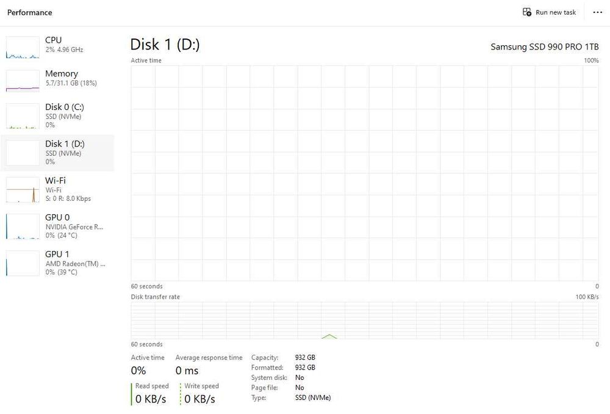Click the 5.7/31.1 GB (18%) memory reading
Image resolution: width=610 pixels, height=414 pixels.
[x=71, y=83]
